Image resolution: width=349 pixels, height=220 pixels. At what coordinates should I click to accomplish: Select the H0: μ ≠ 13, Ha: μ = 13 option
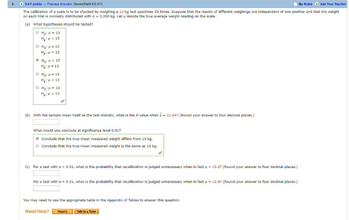click(x=37, y=46)
